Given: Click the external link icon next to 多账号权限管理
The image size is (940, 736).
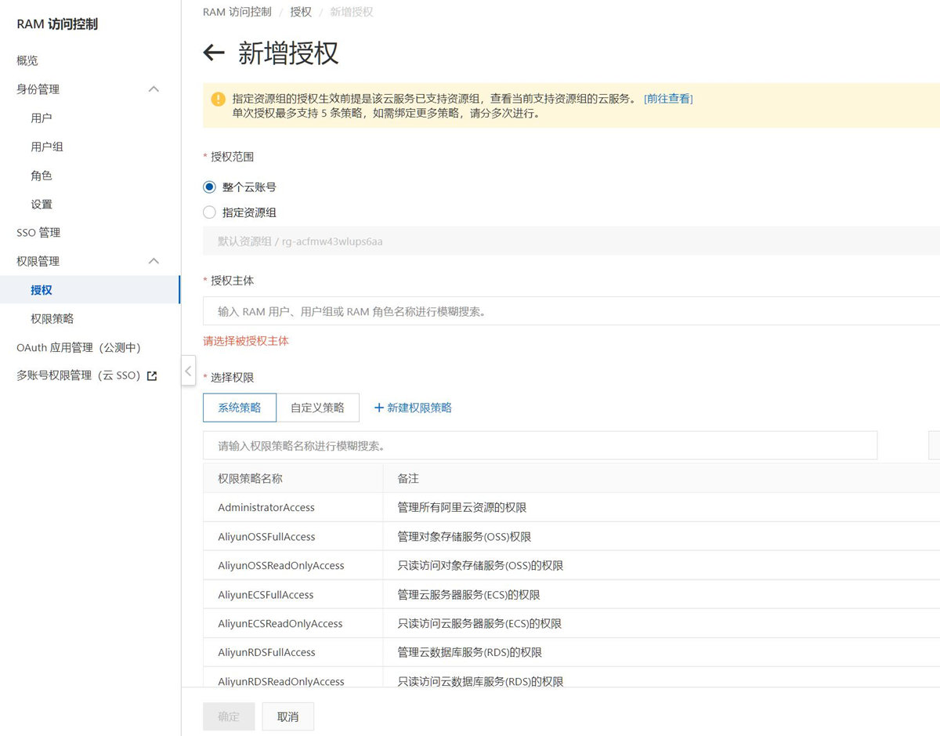Looking at the screenshot, I should pyautogui.click(x=152, y=376).
